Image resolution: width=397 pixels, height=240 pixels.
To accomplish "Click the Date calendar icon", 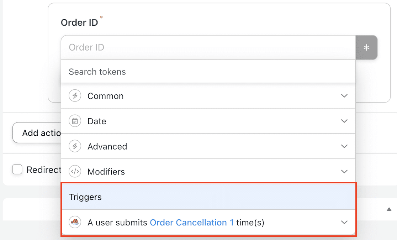I will point(75,121).
